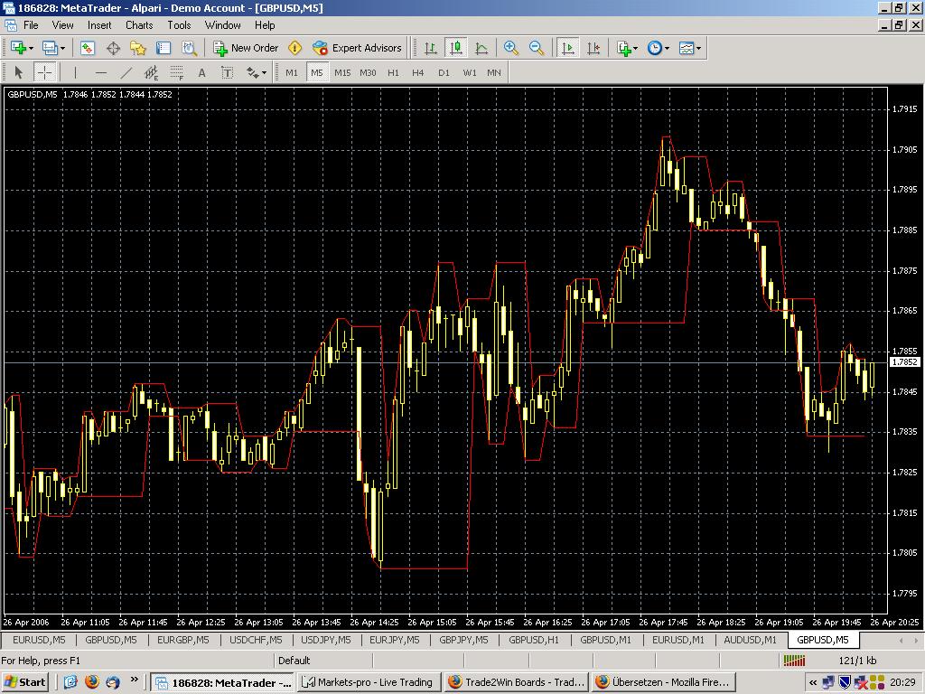Open the View menu
This screenshot has height=694, width=925.
pyautogui.click(x=62, y=24)
